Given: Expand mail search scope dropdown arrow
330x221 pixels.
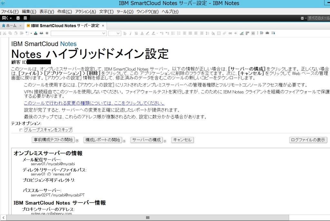Looking at the screenshot, I should [x=306, y=18].
